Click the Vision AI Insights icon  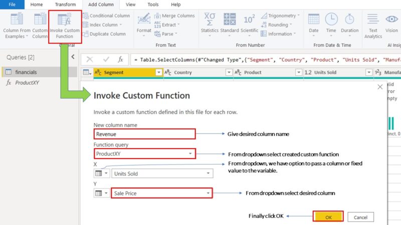pyautogui.click(x=391, y=20)
